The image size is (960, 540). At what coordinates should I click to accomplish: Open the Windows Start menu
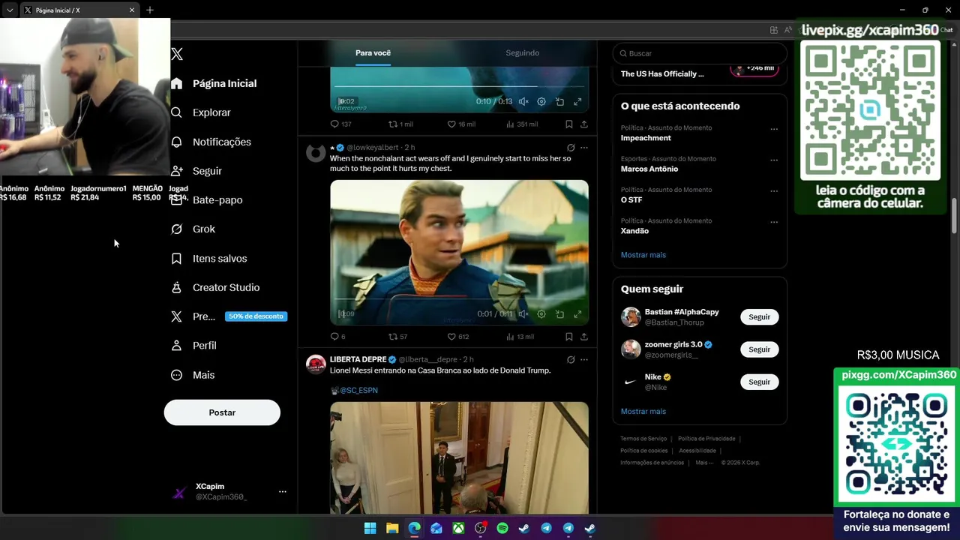(x=370, y=528)
